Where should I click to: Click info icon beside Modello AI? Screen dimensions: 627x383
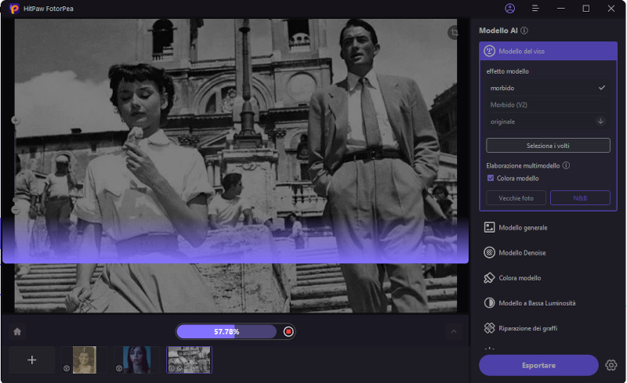(524, 30)
